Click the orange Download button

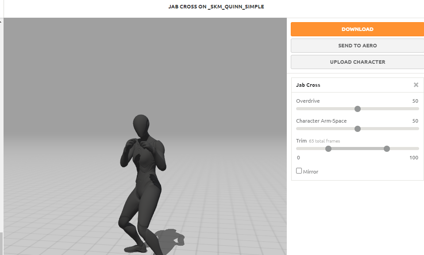(x=357, y=29)
